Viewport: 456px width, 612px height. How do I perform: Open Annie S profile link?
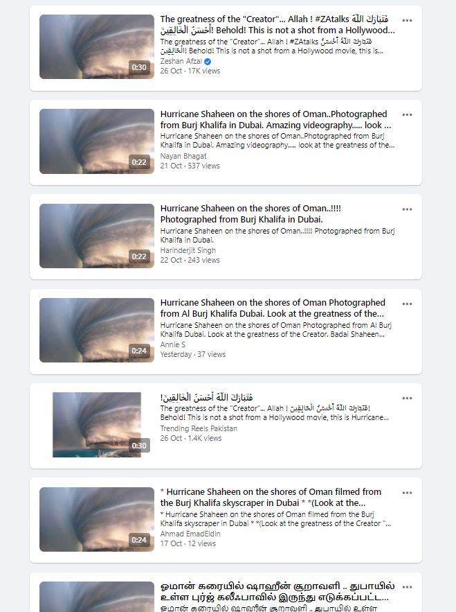(x=172, y=344)
